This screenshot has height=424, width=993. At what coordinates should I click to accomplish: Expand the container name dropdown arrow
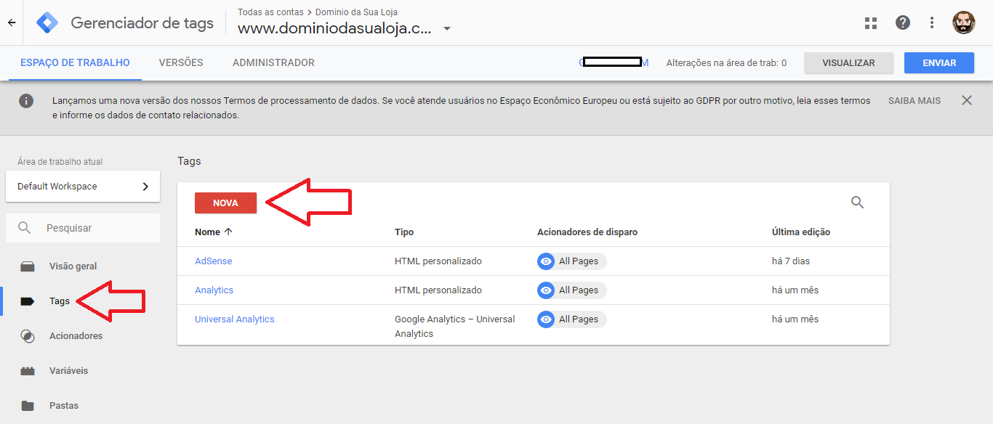pos(447,29)
